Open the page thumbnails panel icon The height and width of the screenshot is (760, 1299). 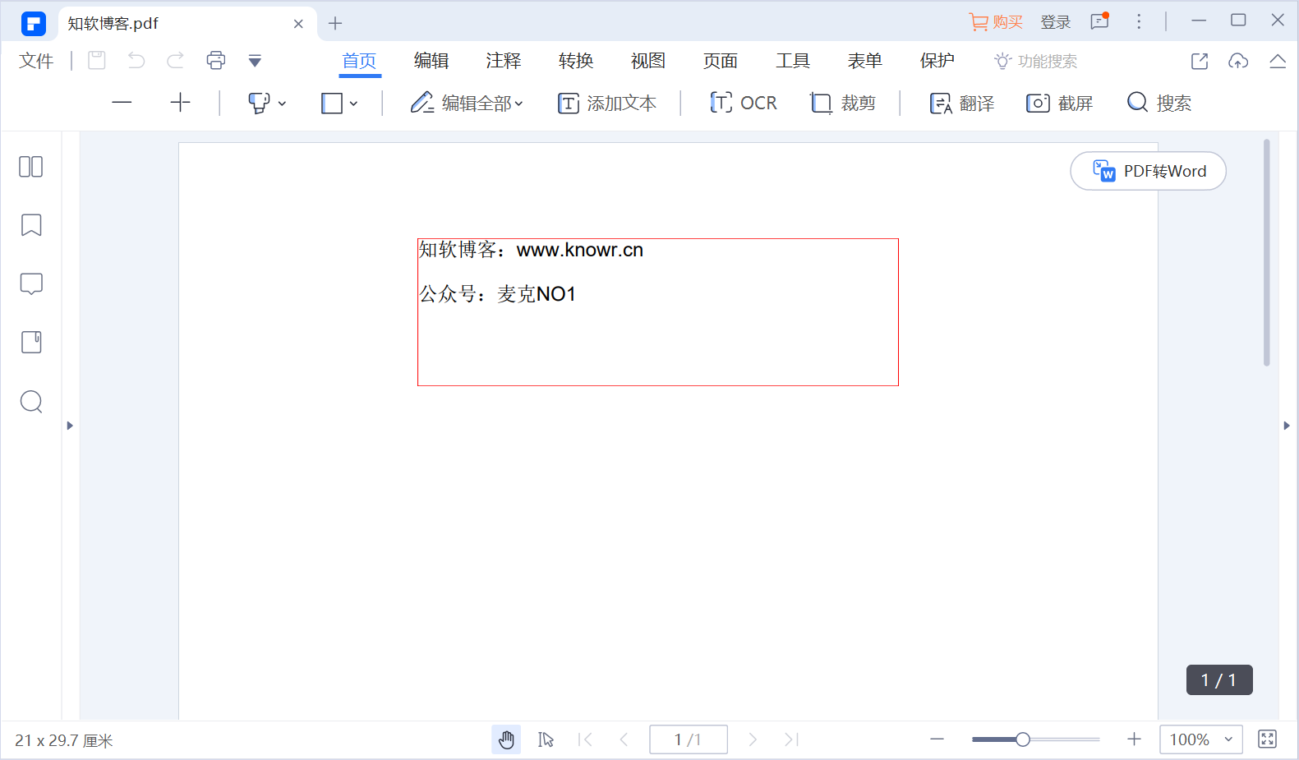[x=30, y=167]
